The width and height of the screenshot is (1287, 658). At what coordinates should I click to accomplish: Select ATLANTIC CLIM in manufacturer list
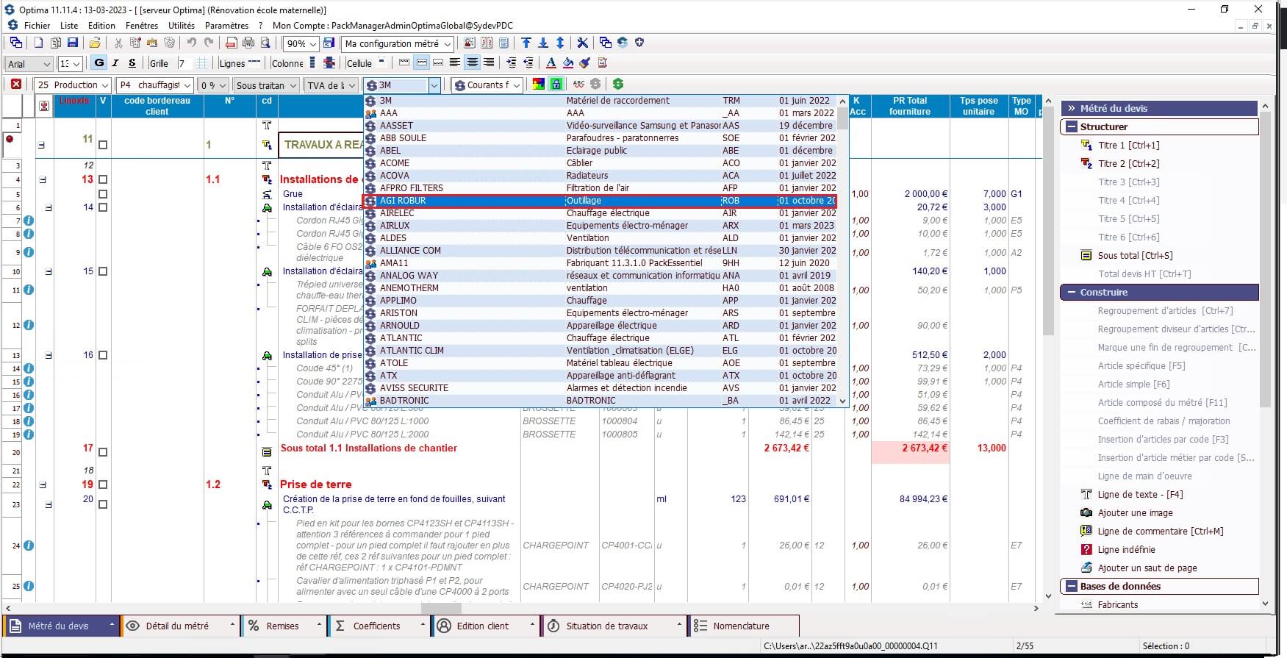click(601, 351)
